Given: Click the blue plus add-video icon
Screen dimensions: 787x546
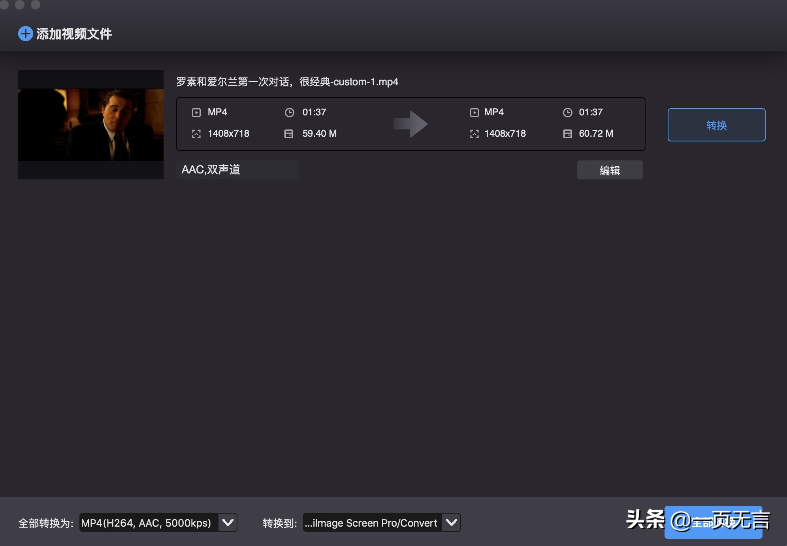Looking at the screenshot, I should [26, 34].
